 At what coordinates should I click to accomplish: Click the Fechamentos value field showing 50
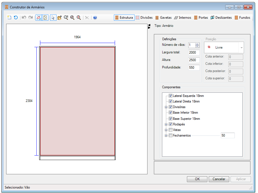pyautogui.click(x=227, y=135)
